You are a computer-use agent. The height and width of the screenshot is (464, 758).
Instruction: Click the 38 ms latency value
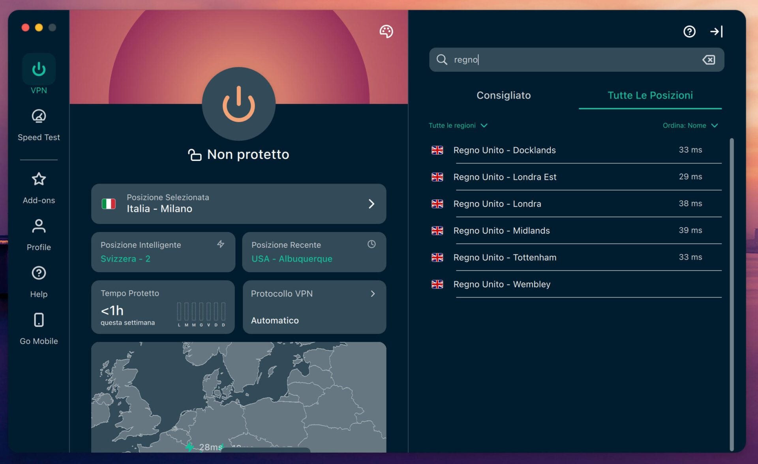click(690, 203)
